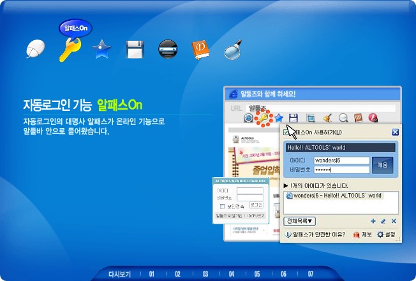Open the large orange dictionary book icon

pos(200,50)
